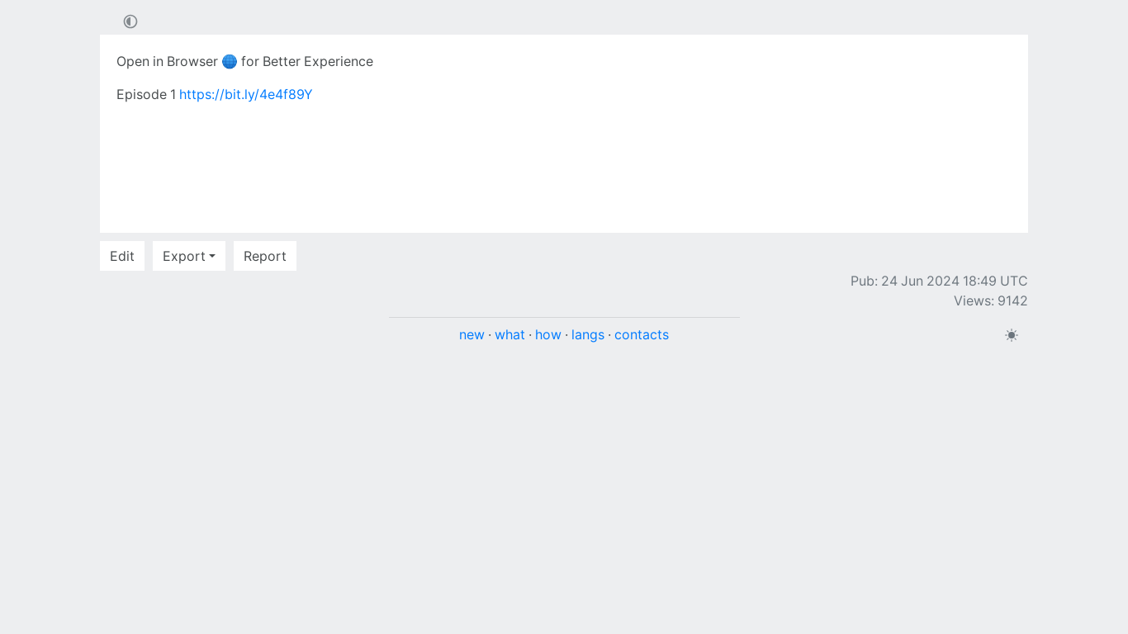The height and width of the screenshot is (634, 1128).
Task: Click the 'Pub: 24 Jun 2024 18:49 UTC' text
Action: coord(939,281)
